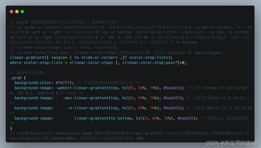Click "<linear-color-stop-pos>?" in the where line
Viewport: 261px width, 148px height.
coord(150,63)
